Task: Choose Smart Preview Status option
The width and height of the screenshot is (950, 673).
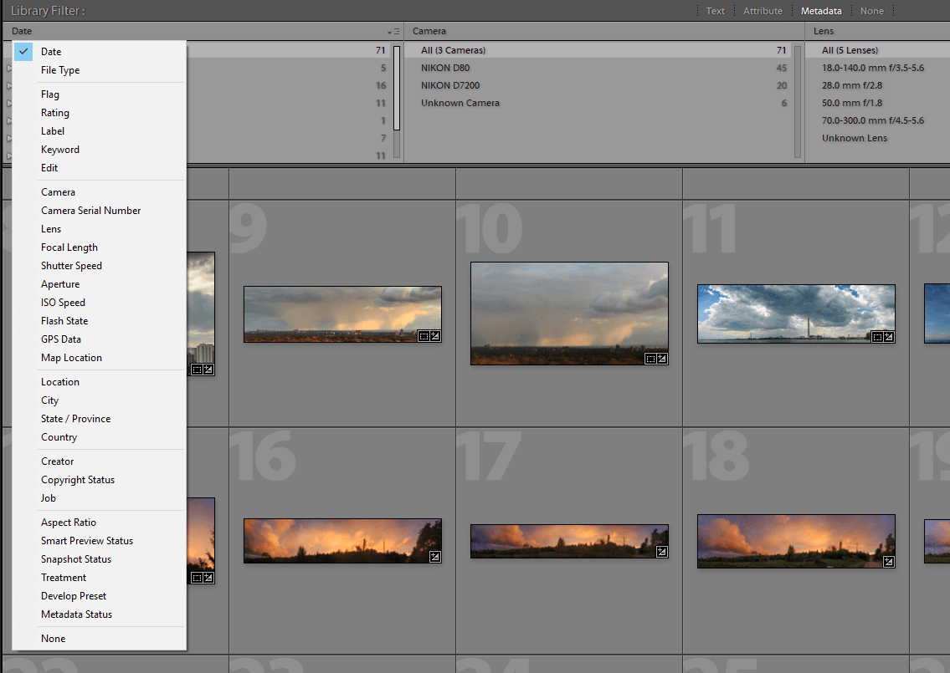Action: pos(99,541)
